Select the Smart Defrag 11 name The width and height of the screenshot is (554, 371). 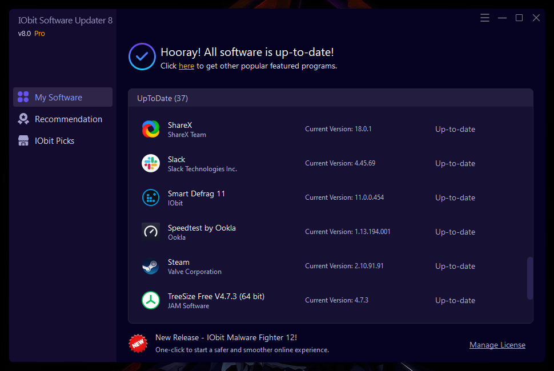coord(196,194)
